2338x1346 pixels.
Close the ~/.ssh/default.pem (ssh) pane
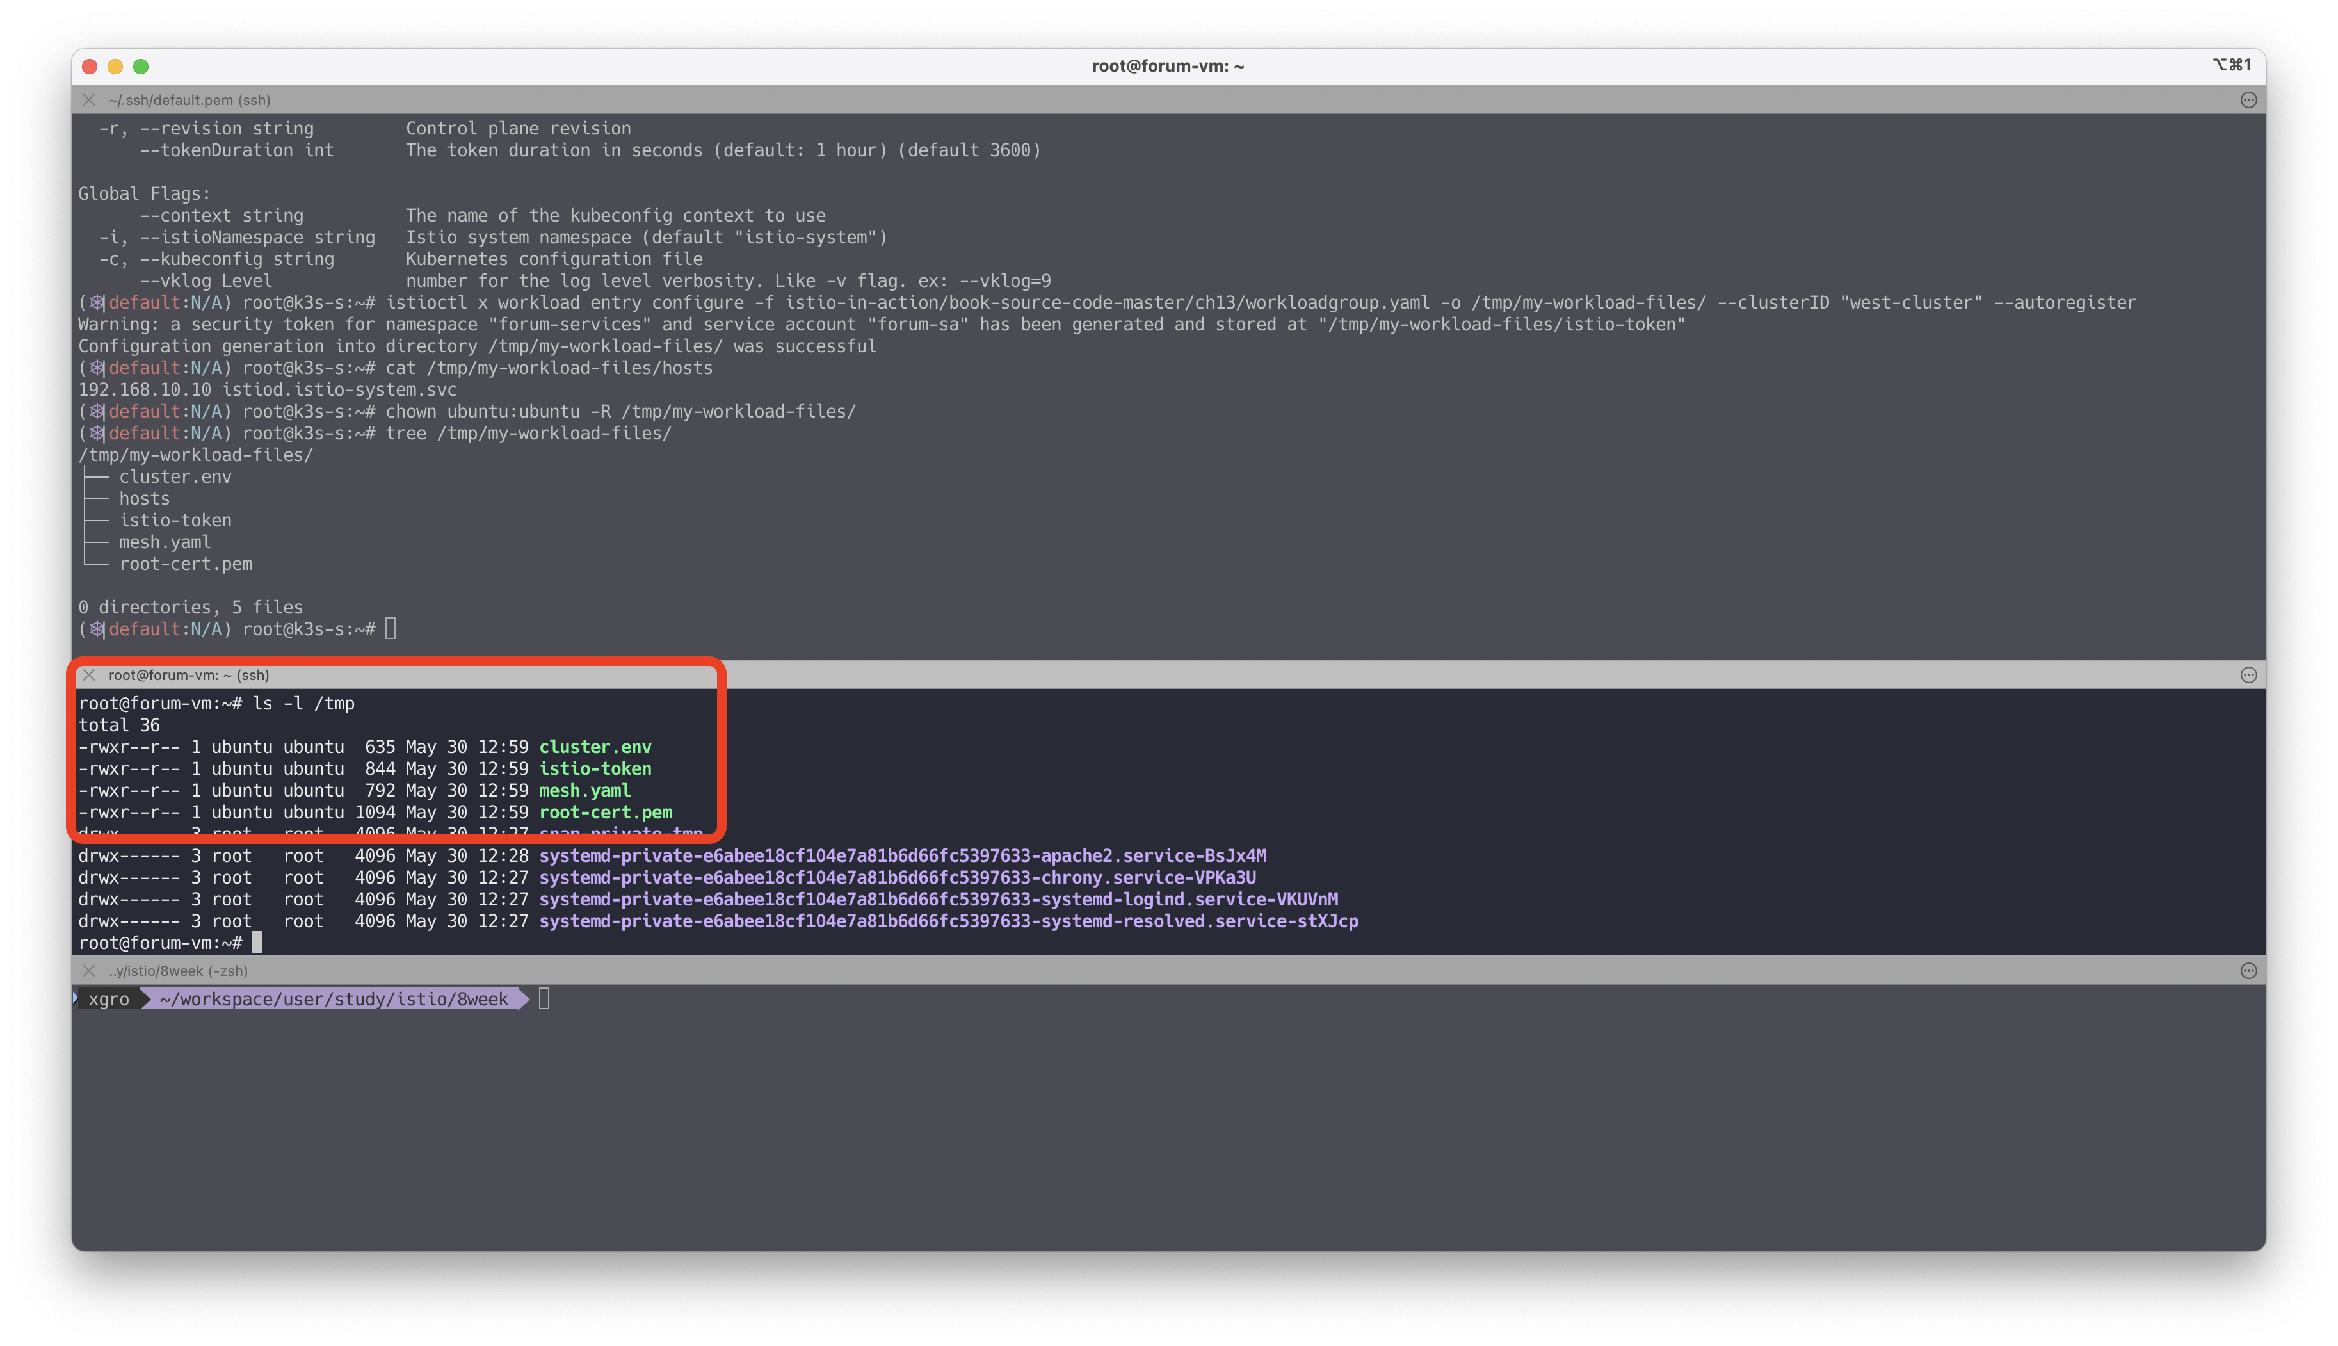pyautogui.click(x=89, y=100)
